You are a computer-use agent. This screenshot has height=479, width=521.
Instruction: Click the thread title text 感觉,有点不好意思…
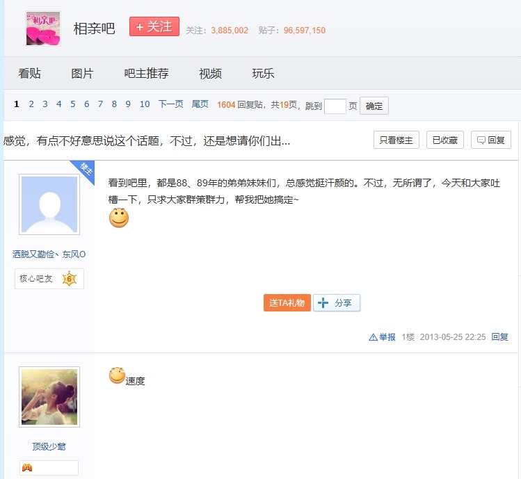click(147, 141)
